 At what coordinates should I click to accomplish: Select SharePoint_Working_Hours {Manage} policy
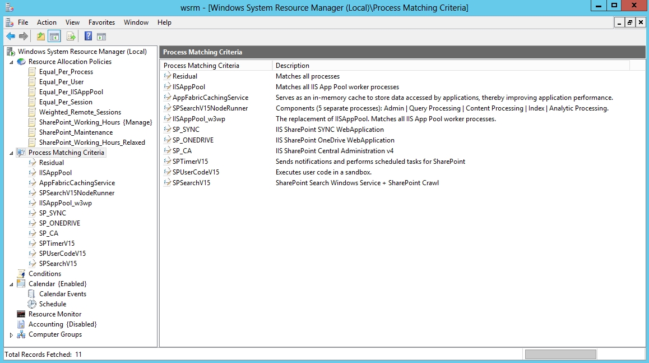point(96,122)
